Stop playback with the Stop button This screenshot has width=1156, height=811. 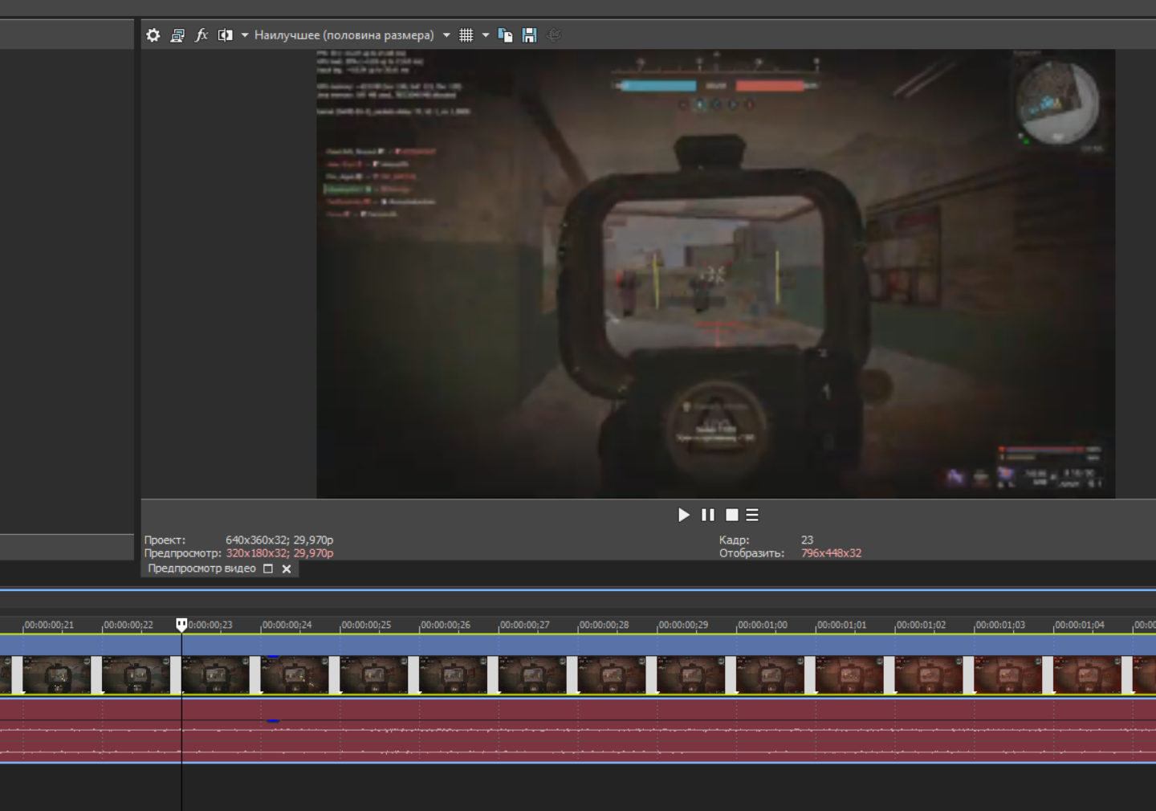pos(731,515)
